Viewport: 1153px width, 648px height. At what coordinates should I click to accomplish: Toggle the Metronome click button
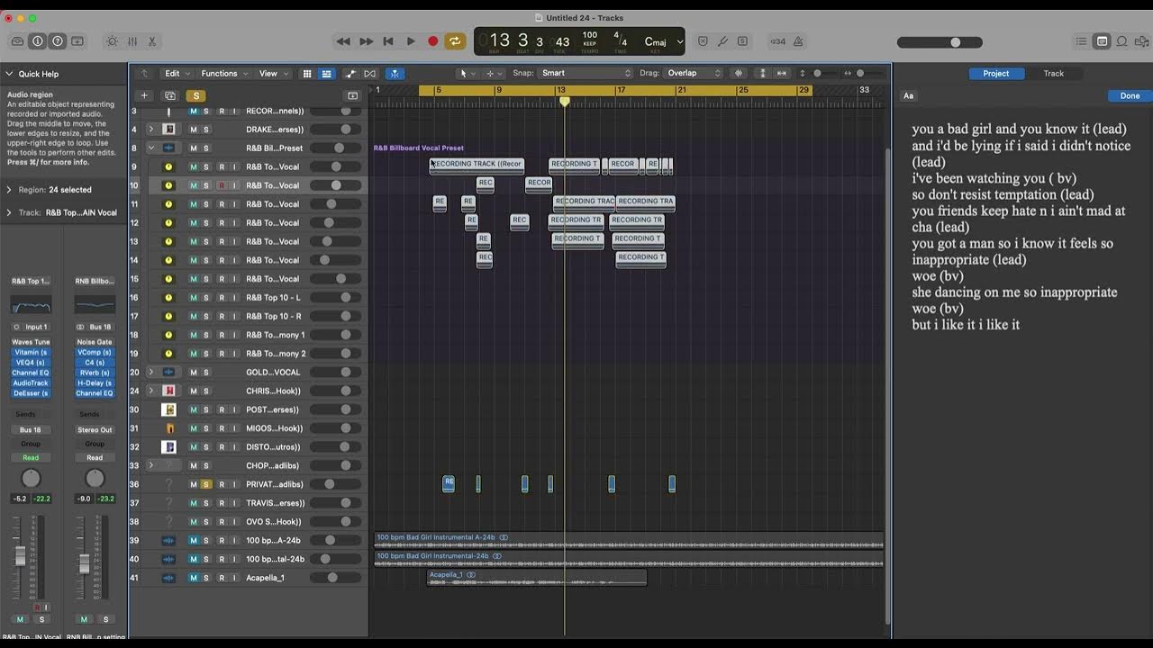pos(798,41)
